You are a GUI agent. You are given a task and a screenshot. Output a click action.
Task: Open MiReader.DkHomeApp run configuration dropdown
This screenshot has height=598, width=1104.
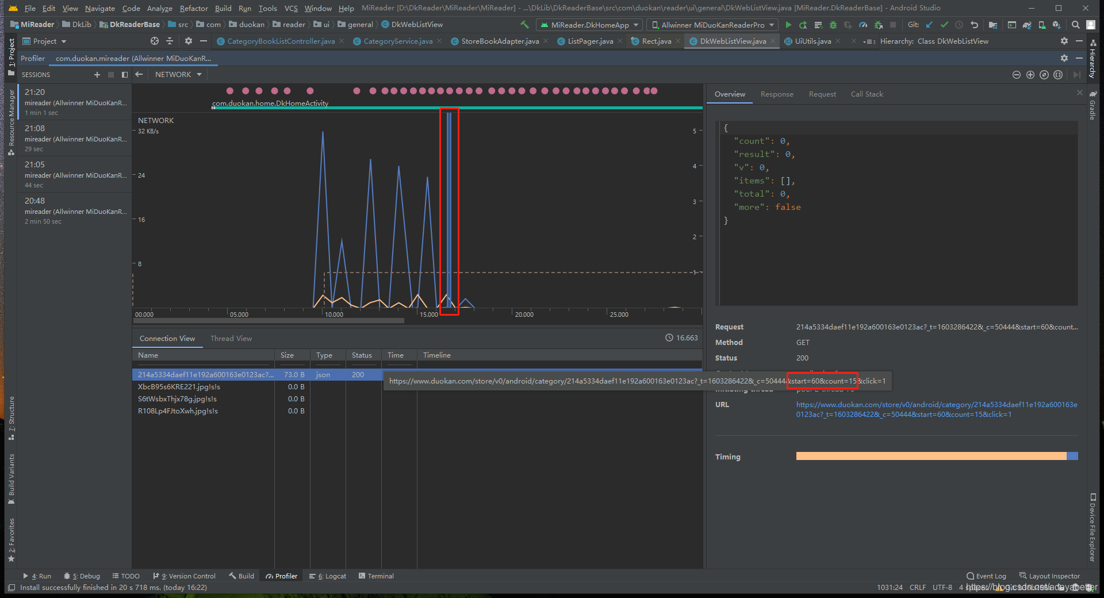pyautogui.click(x=589, y=25)
